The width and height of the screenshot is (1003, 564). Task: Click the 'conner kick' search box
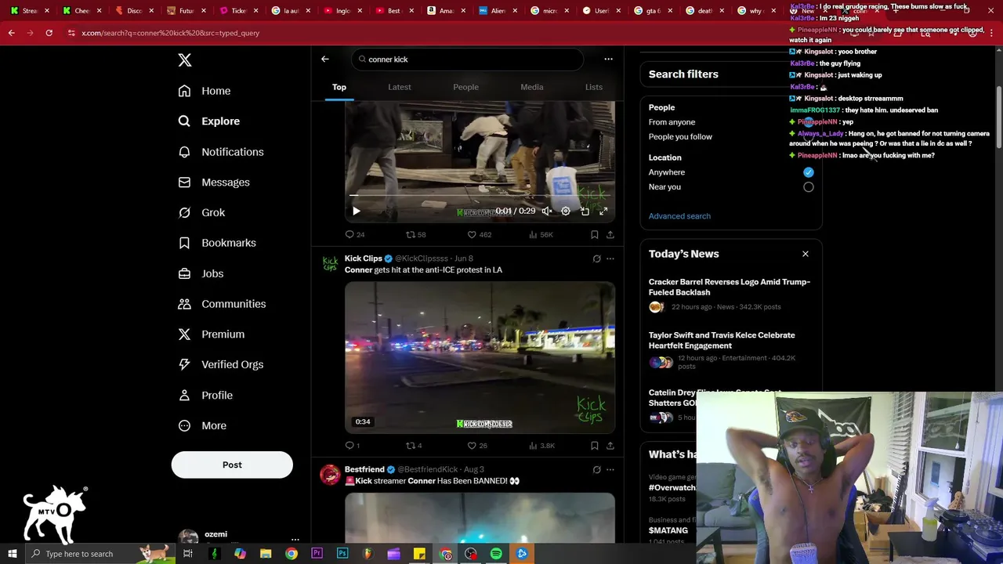click(x=468, y=60)
